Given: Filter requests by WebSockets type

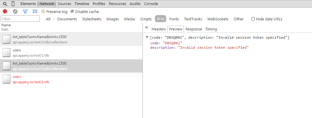Looking at the screenshot, I should (x=218, y=19).
